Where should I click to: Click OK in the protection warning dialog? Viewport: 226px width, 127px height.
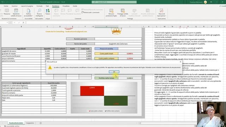114,72
